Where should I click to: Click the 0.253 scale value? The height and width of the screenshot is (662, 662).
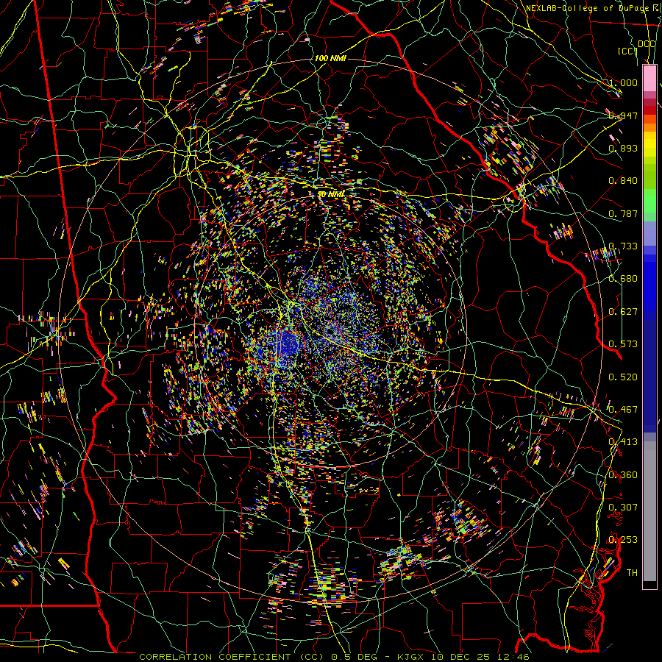(x=623, y=540)
